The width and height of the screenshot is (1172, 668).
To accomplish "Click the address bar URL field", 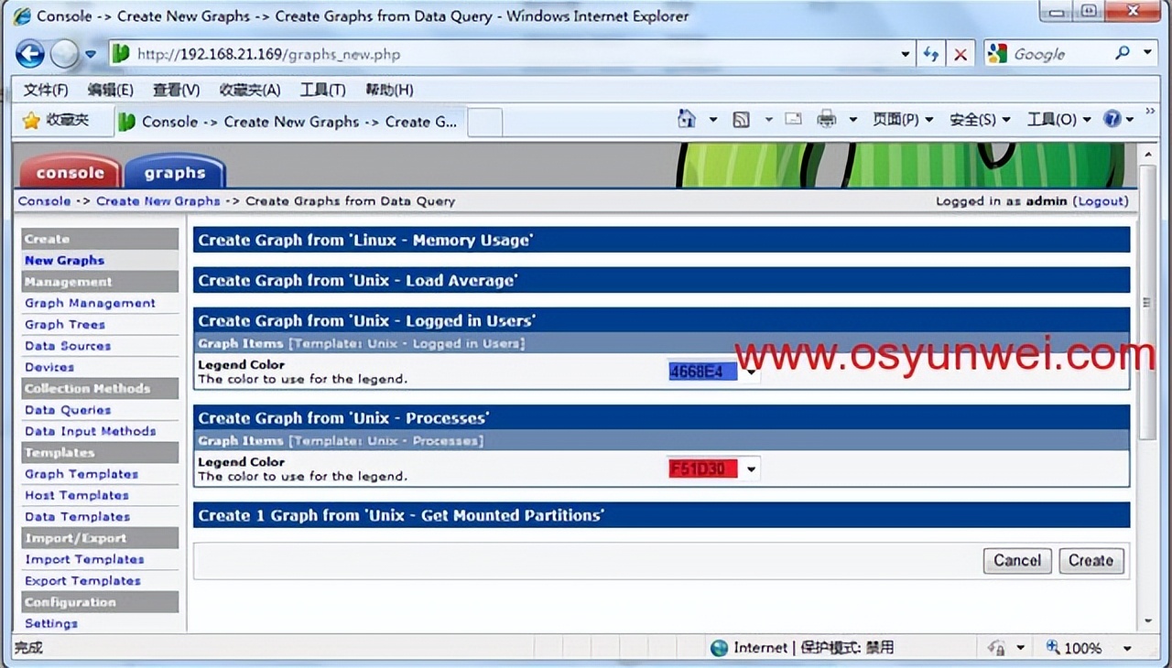I will [x=458, y=53].
